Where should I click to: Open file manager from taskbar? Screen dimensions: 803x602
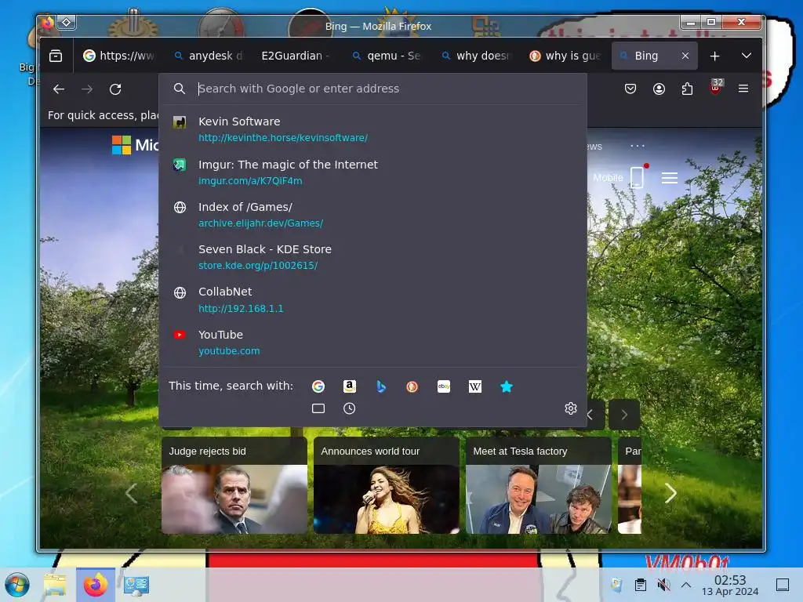click(55, 585)
